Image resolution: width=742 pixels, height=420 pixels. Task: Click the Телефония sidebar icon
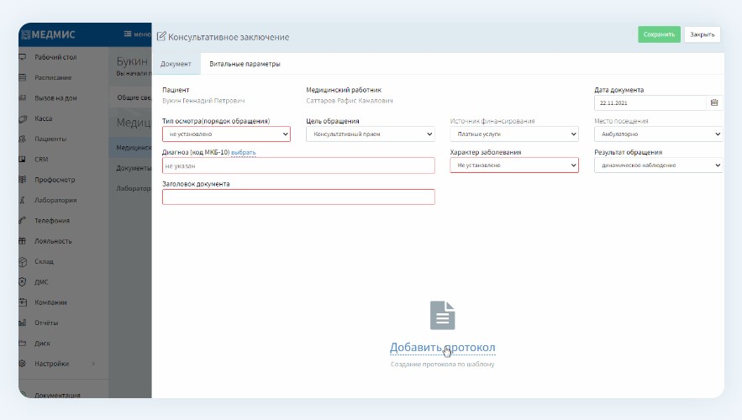pyautogui.click(x=22, y=220)
